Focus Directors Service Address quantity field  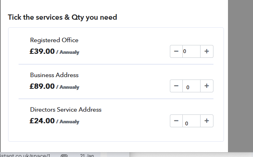click(x=191, y=121)
